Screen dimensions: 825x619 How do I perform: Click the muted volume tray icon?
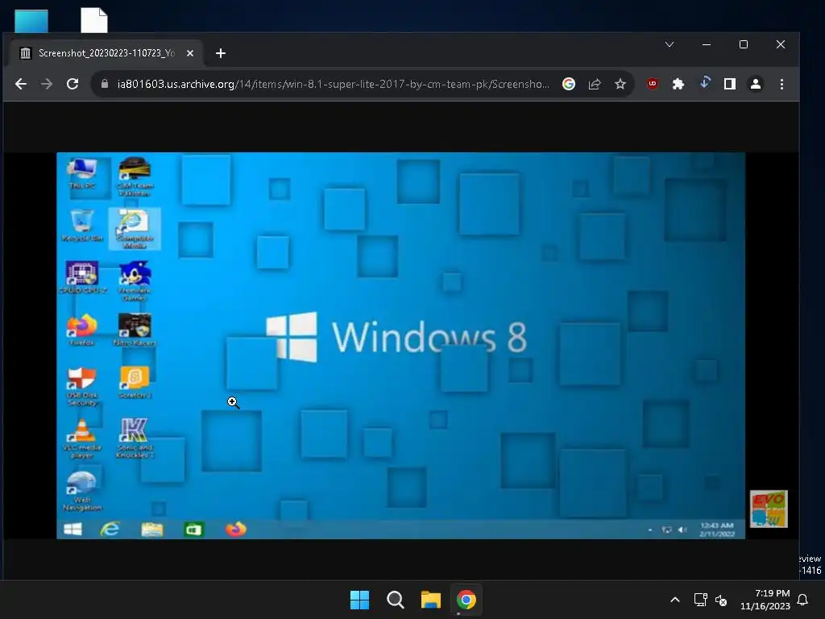coord(721,600)
